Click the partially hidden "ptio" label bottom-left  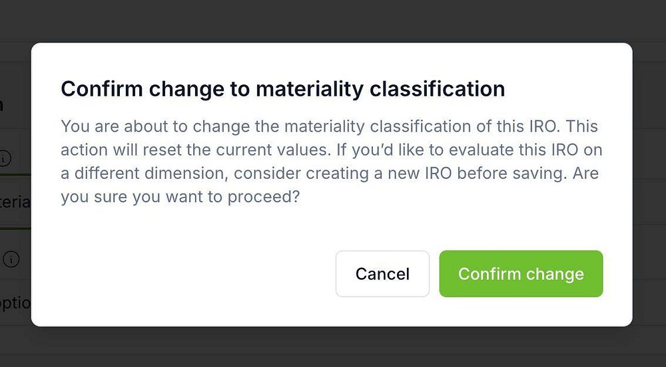(16, 303)
